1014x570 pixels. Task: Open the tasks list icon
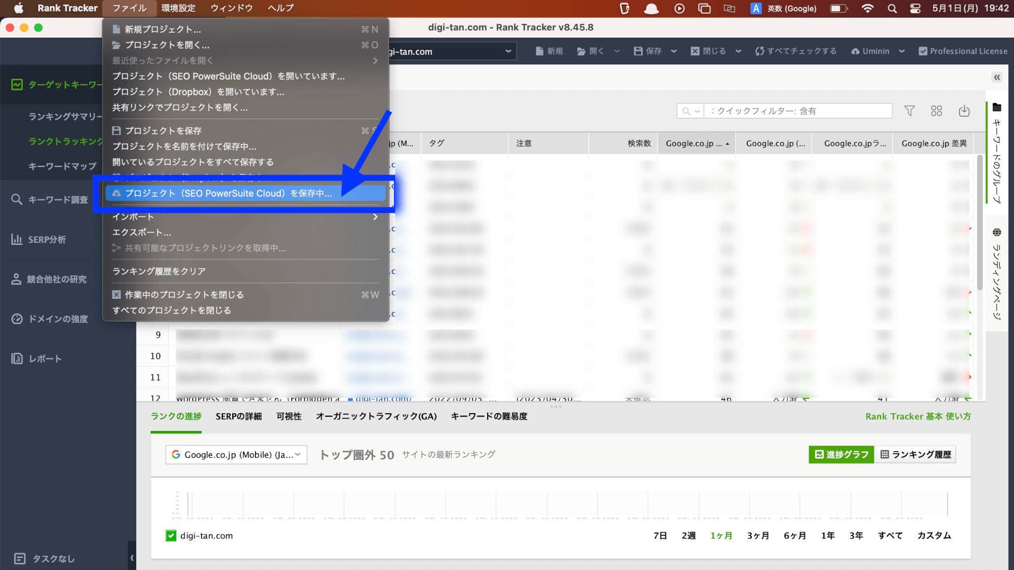pos(20,559)
